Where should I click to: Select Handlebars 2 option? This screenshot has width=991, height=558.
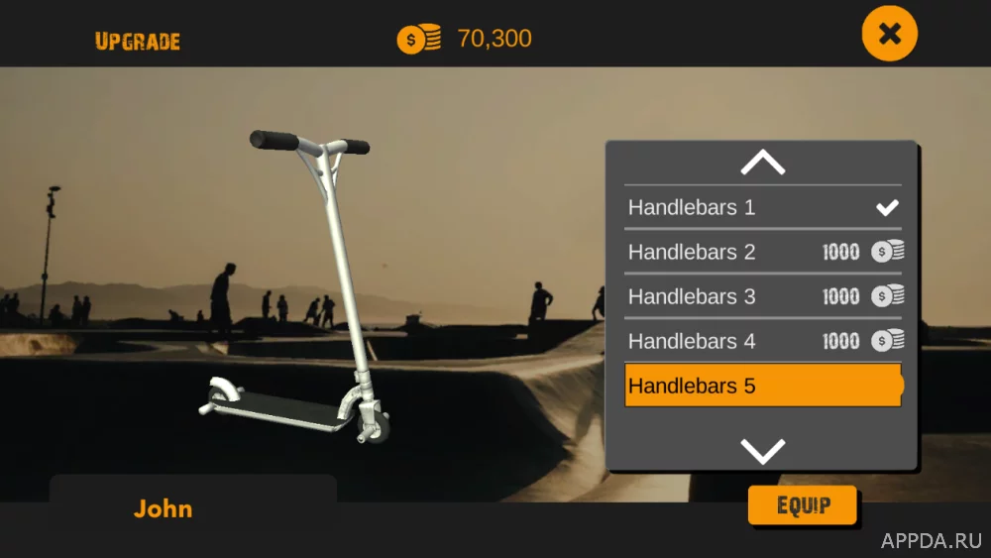click(763, 252)
